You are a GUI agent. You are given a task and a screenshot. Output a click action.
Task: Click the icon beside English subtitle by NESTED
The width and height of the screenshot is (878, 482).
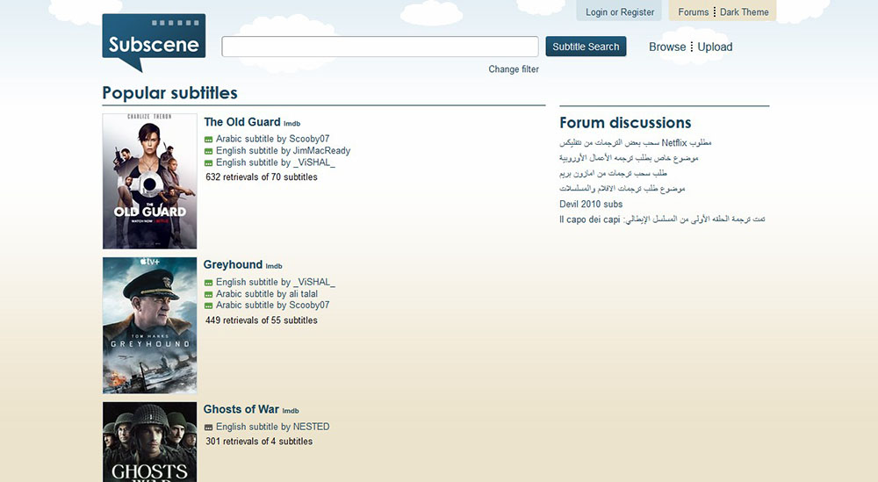coord(209,428)
